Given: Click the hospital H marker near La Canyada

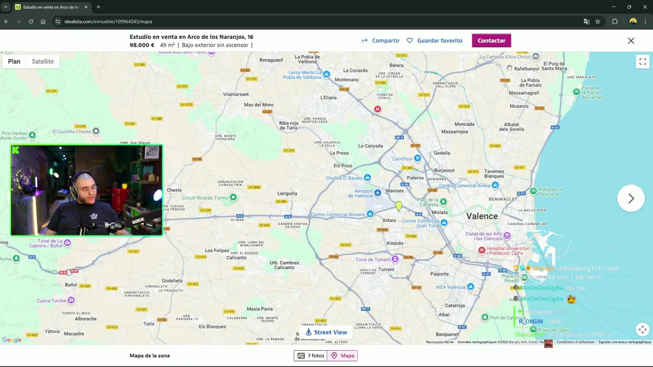Looking at the screenshot, I should 378,109.
